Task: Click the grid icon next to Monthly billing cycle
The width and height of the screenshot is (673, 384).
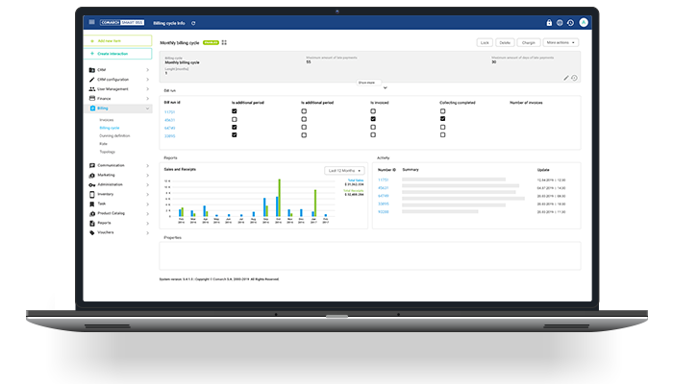Action: 224,42
